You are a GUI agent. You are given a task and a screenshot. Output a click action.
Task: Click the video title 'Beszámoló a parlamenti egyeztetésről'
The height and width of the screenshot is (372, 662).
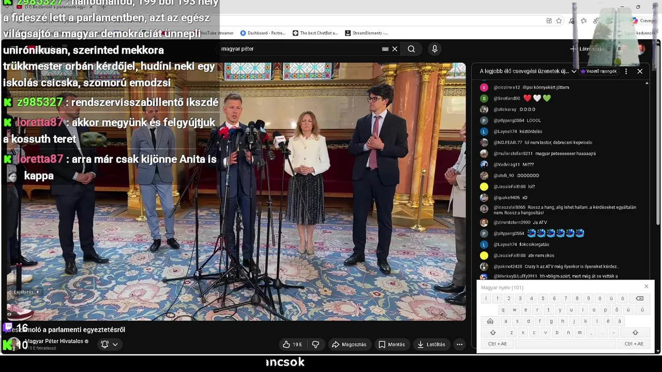(66, 330)
